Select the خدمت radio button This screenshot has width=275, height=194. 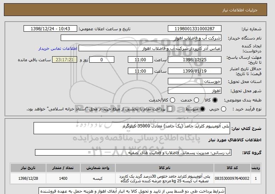click(196, 100)
